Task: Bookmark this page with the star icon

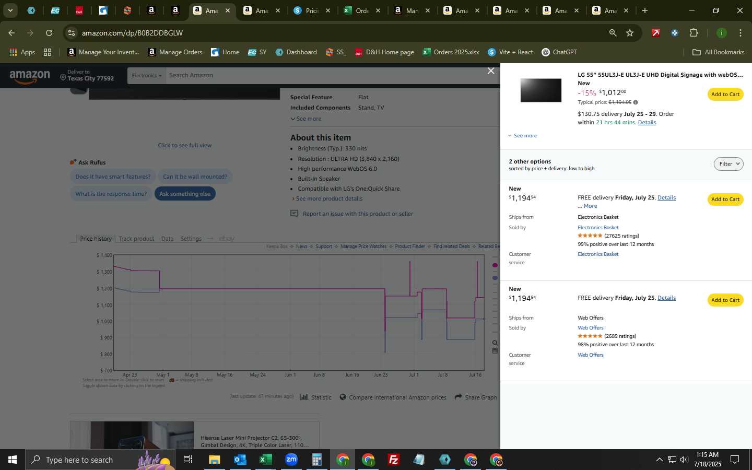Action: coord(630,33)
